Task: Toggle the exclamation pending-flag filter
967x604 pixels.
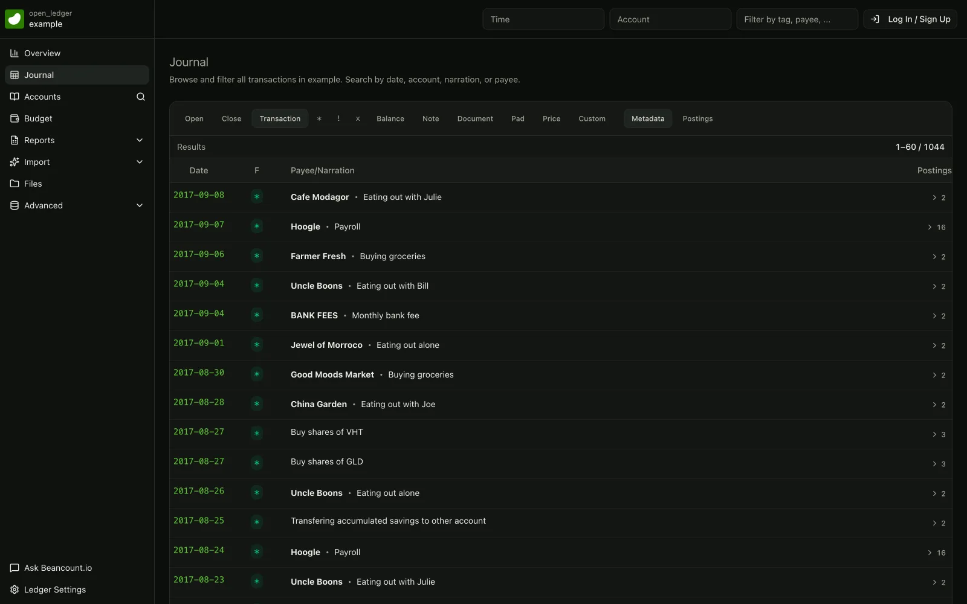Action: tap(338, 118)
